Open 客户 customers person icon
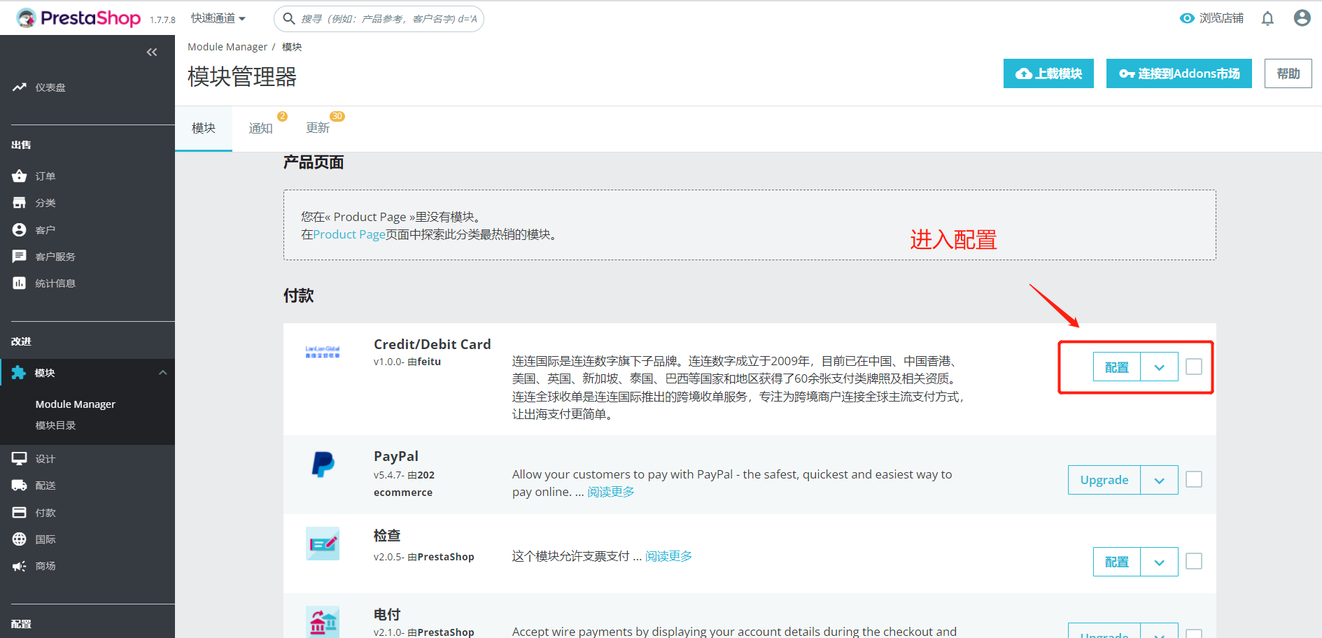This screenshot has width=1322, height=638. [19, 229]
